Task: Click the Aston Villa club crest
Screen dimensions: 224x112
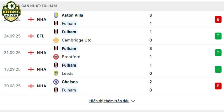Action: [x=56, y=15]
